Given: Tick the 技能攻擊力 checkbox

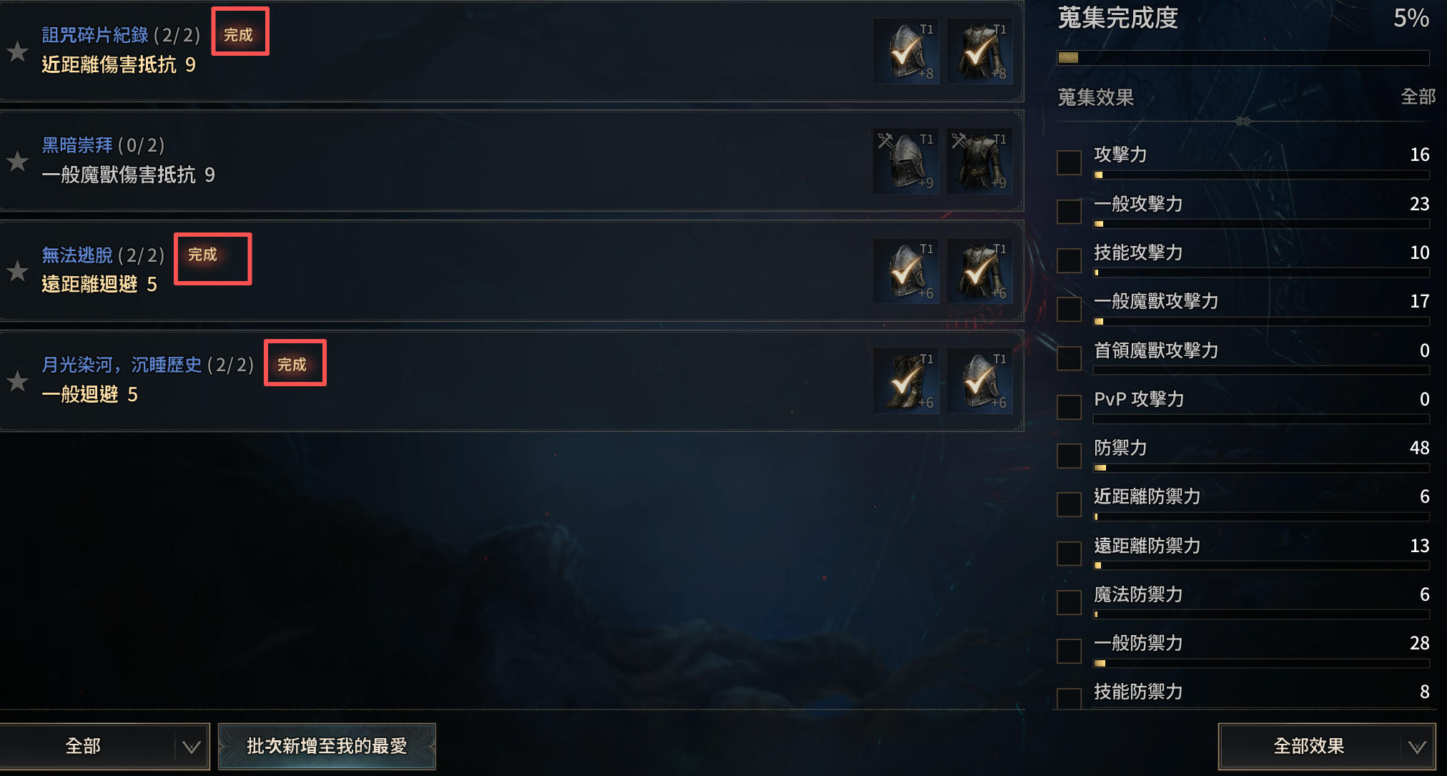Looking at the screenshot, I should tap(1069, 260).
